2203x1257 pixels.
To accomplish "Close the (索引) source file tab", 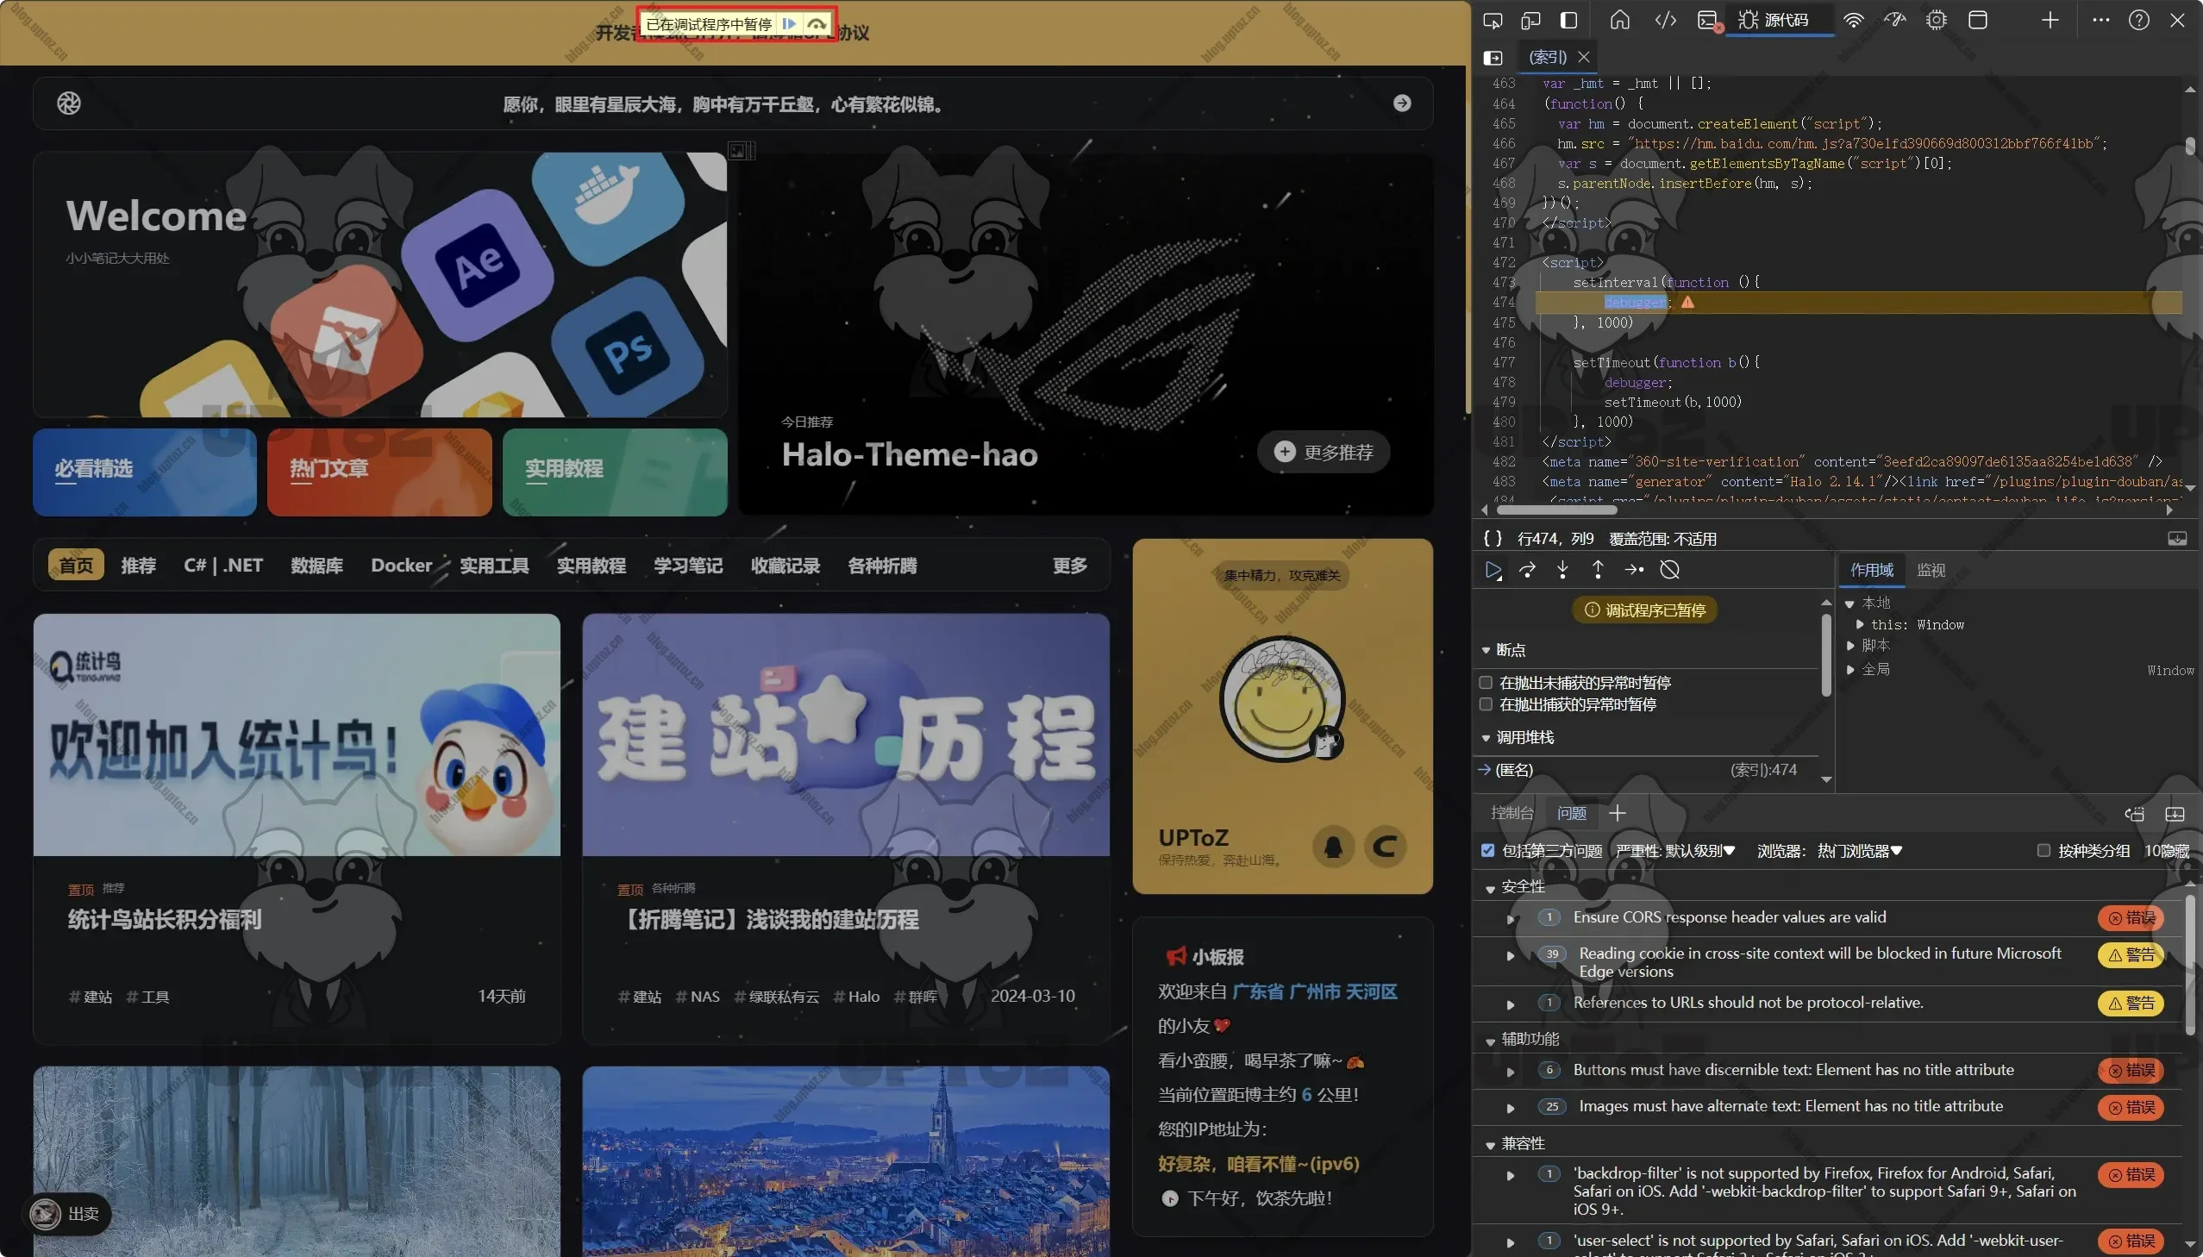I will [x=1583, y=57].
